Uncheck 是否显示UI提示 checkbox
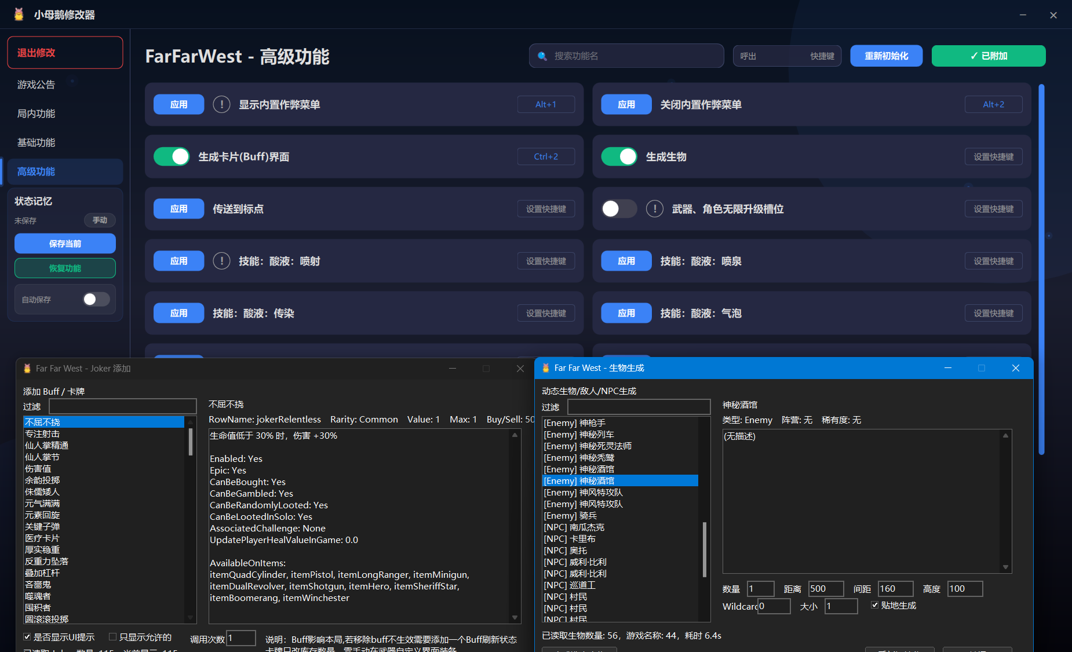 click(27, 637)
